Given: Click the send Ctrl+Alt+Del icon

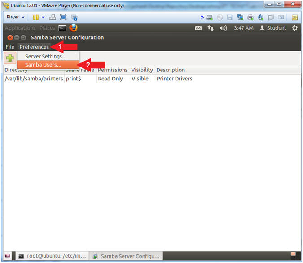Looking at the screenshot, I should [x=53, y=18].
